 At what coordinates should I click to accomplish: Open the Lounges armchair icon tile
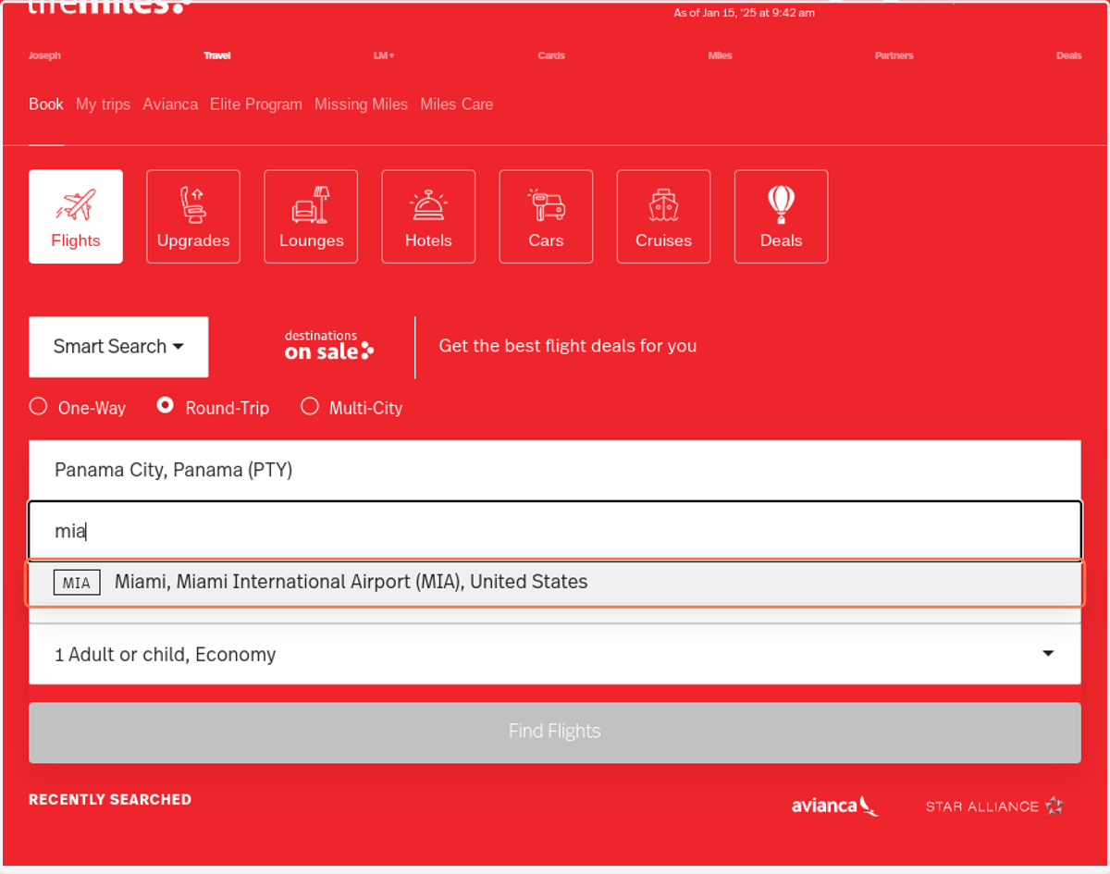tap(311, 216)
